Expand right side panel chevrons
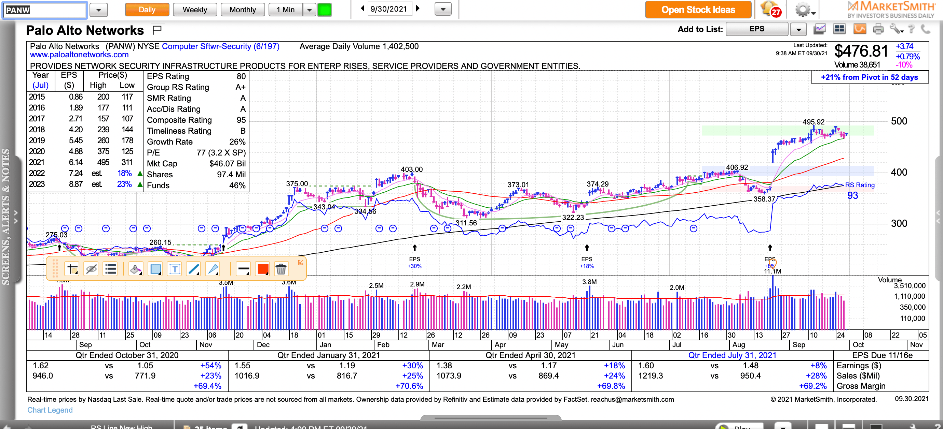943x429 pixels. point(938,217)
